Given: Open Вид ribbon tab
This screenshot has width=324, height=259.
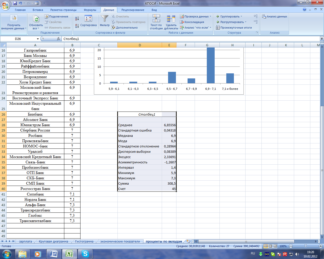Looking at the screenshot, I should coord(154,10).
